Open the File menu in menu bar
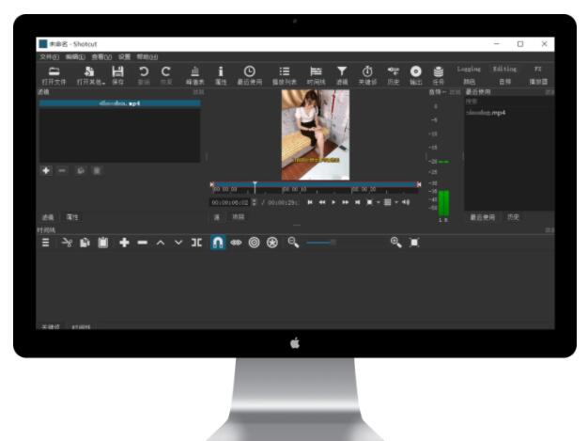 49,56
